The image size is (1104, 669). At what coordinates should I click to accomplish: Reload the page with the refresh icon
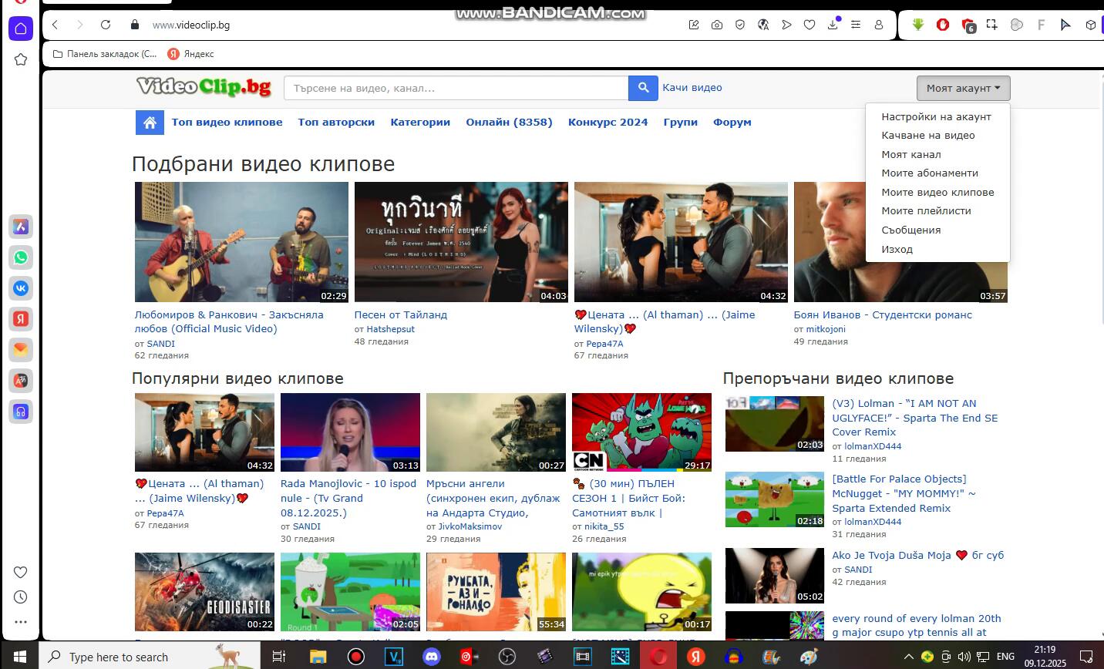click(x=106, y=25)
